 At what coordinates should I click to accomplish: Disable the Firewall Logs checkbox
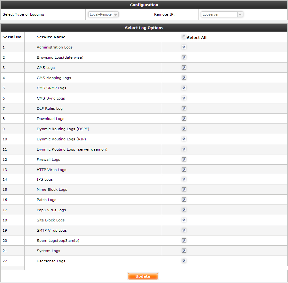pyautogui.click(x=184, y=160)
